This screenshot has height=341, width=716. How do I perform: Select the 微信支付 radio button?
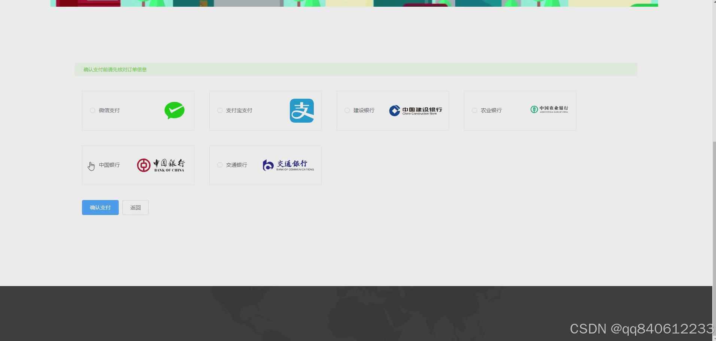(x=92, y=110)
